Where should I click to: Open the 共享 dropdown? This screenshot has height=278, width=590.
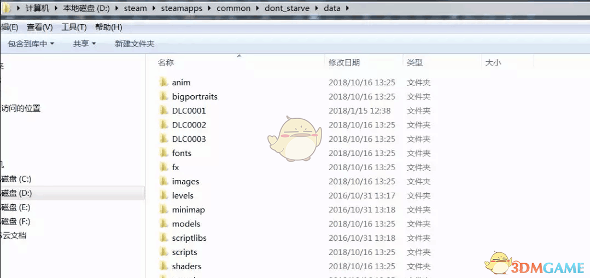(x=84, y=44)
